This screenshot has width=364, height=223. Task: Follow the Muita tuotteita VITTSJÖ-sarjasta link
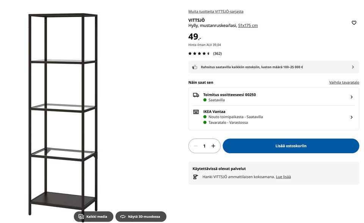click(216, 11)
